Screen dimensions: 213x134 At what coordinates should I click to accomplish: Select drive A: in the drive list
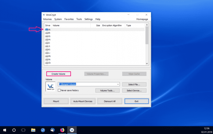pyautogui.click(x=48, y=30)
